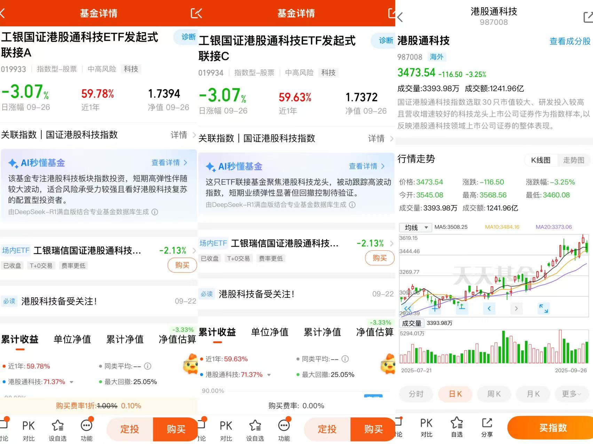Viewport: 593px width, 444px height.
Task: Tap the volume bar chart
Action: (x=494, y=347)
